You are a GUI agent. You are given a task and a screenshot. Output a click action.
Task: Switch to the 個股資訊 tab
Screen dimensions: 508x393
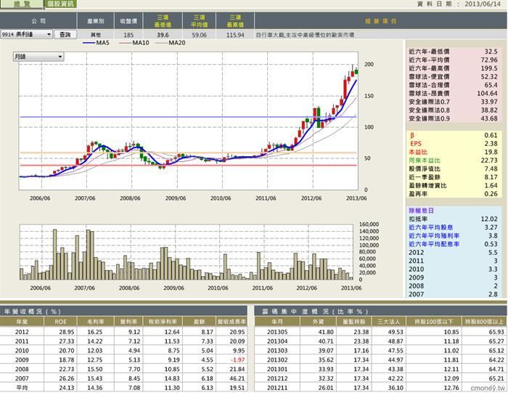click(x=60, y=4)
